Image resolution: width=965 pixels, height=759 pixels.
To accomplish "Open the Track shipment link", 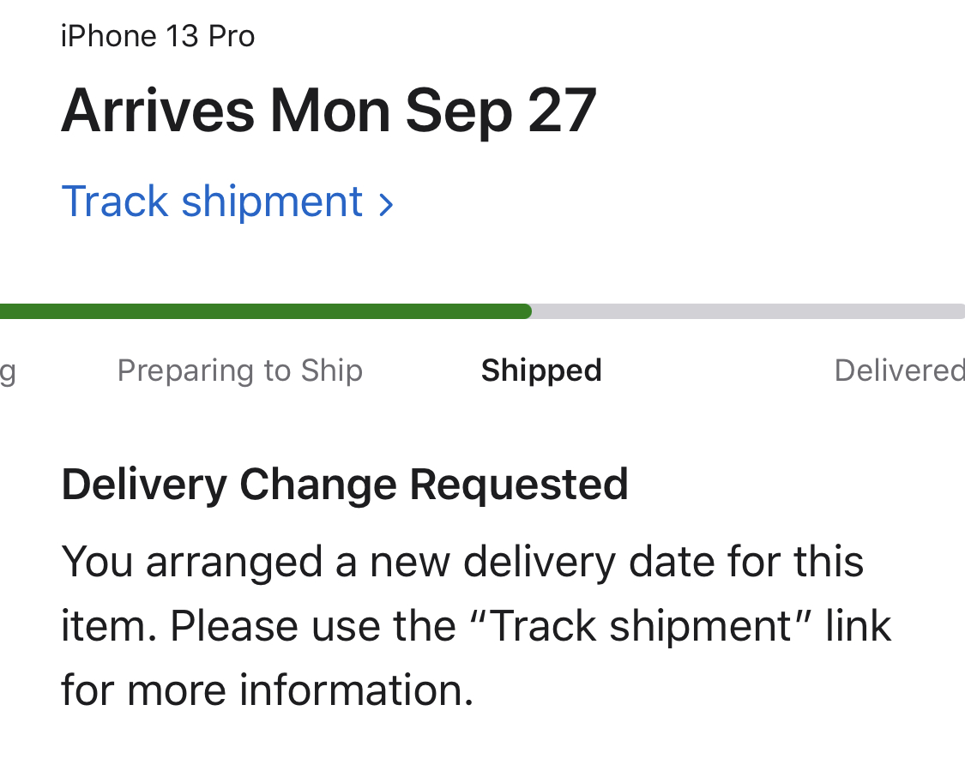I will [x=212, y=202].
